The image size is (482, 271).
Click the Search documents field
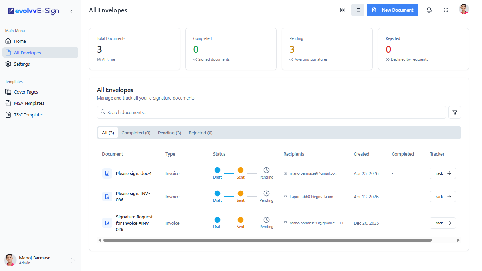pos(271,112)
